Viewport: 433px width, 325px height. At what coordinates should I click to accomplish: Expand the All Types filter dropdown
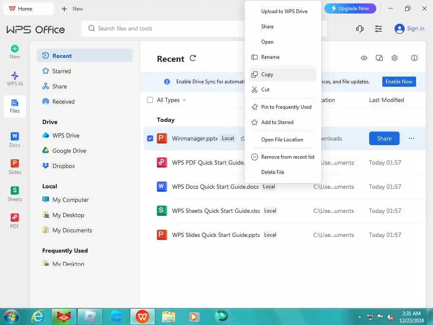[184, 100]
